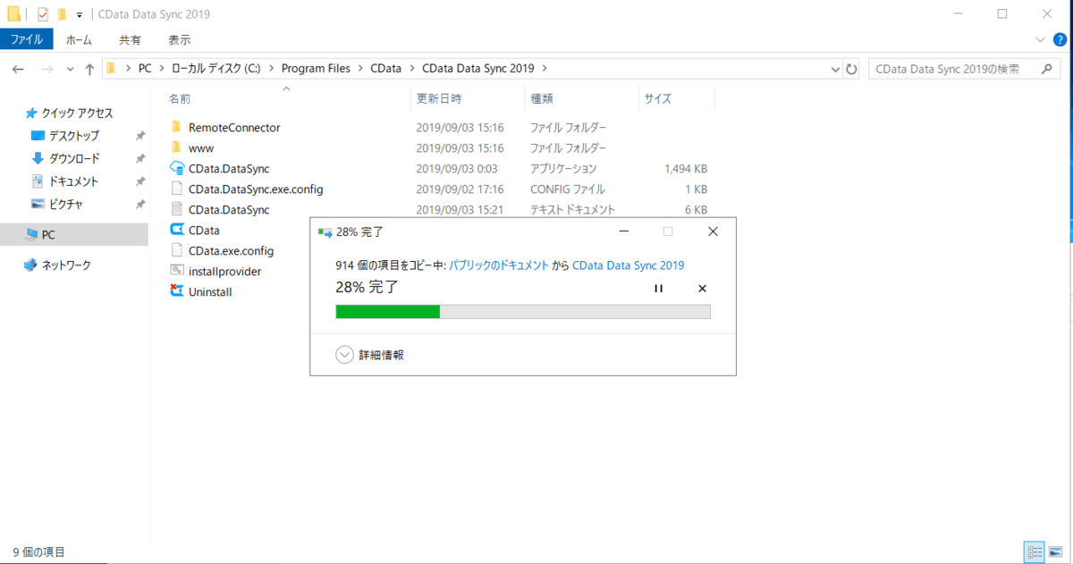Expand the ribbon with the chevron

pos(1040,39)
